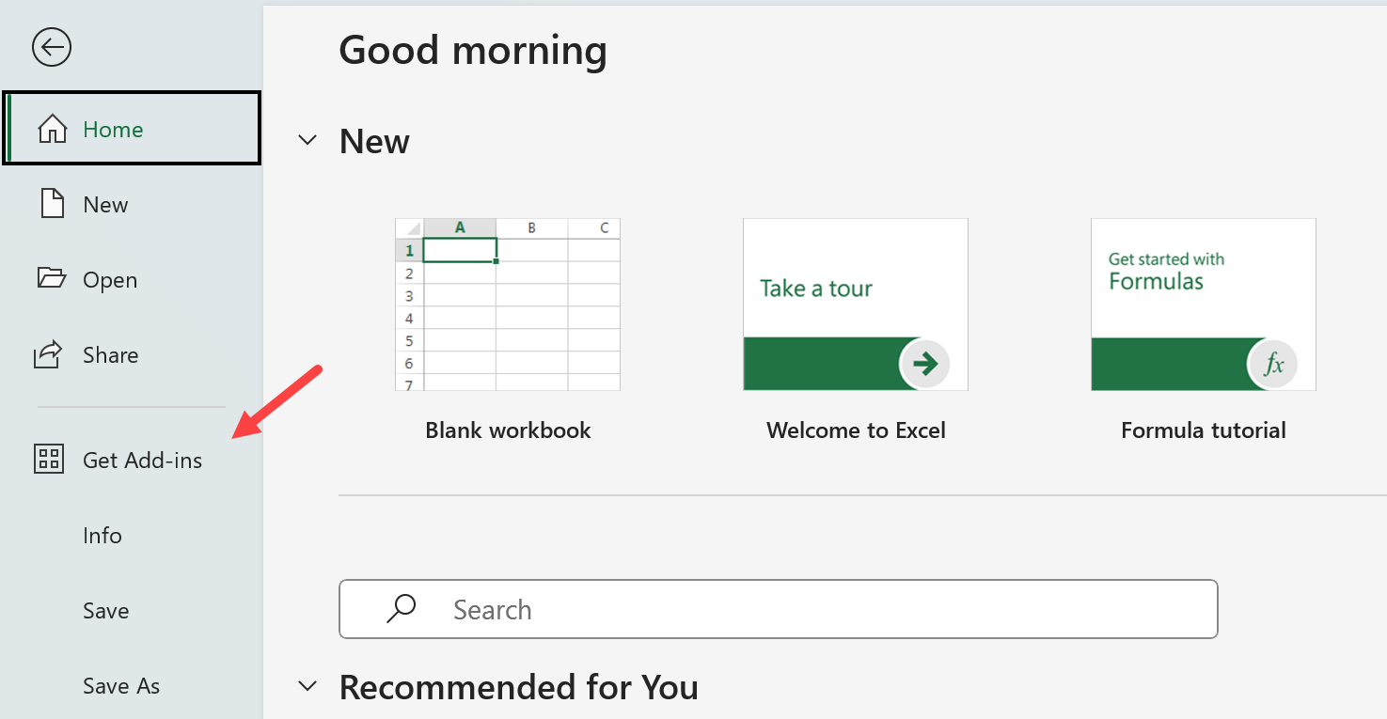This screenshot has width=1387, height=719.
Task: Open the Info menu item
Action: 102,536
